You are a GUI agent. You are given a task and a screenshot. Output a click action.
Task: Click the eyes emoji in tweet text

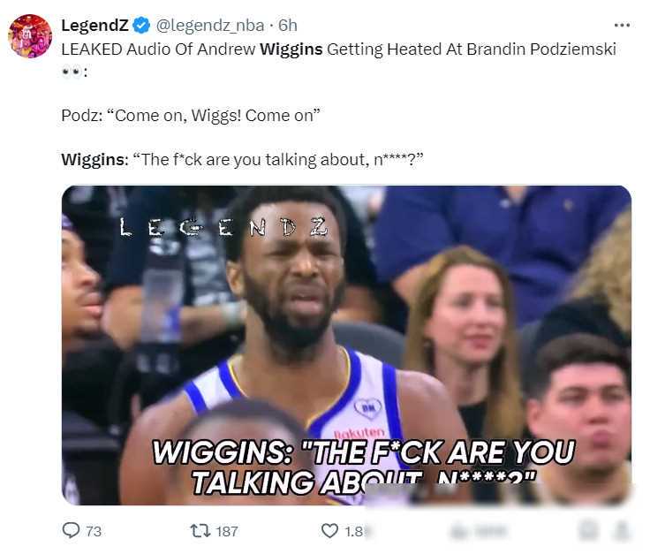(x=71, y=72)
